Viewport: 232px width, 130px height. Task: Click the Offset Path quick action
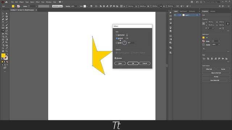[209, 69]
